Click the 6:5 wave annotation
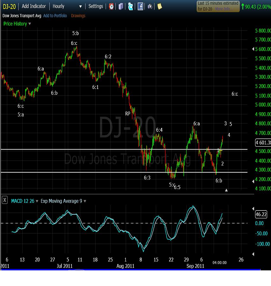Screen dimensions: 271x286 pyautogui.click(x=177, y=187)
